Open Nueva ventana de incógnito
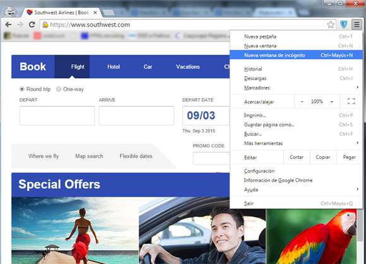The height and width of the screenshot is (264, 366). (x=296, y=55)
